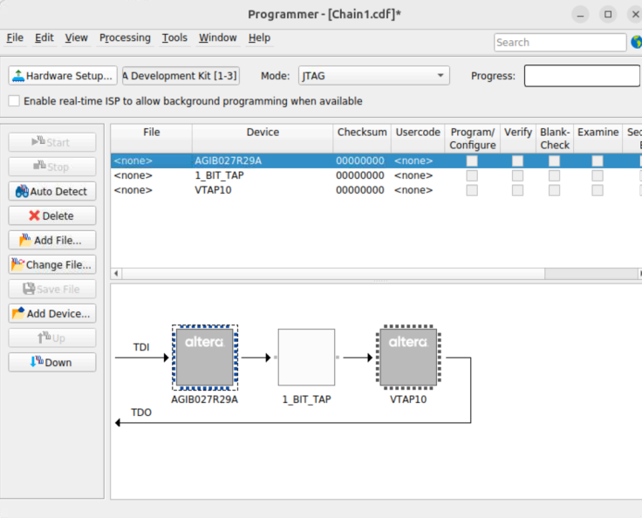The height and width of the screenshot is (518, 642).
Task: Move the selected device Down
Action: tap(52, 363)
